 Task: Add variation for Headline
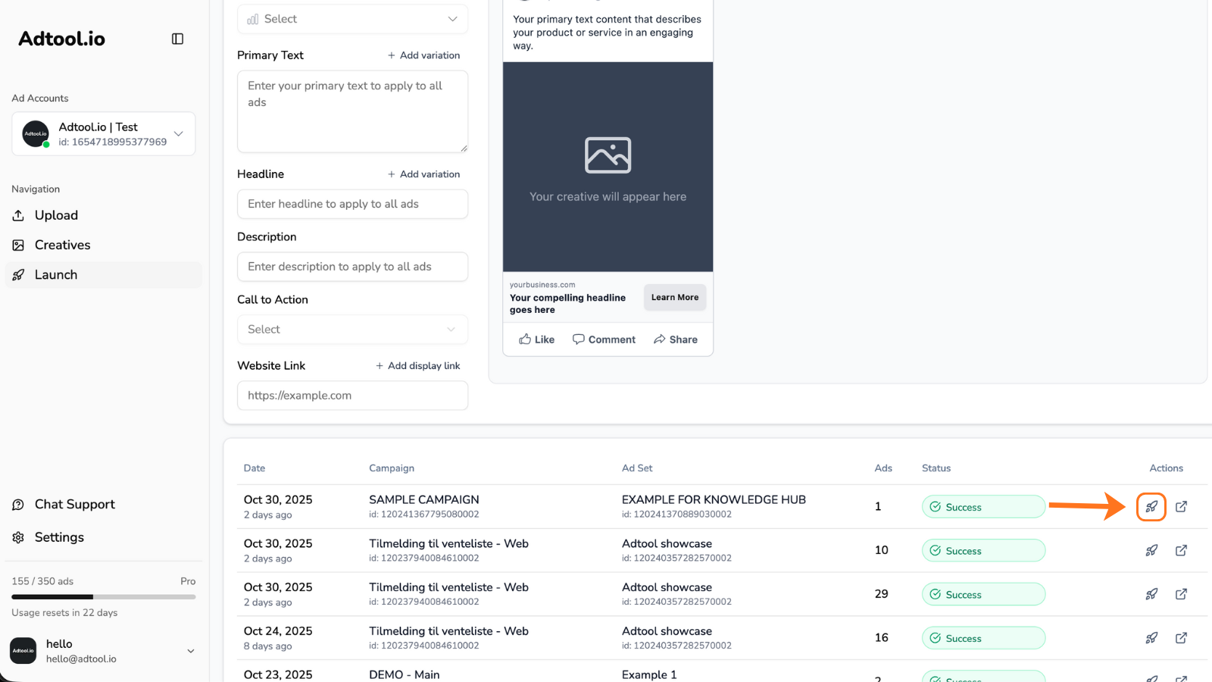tap(424, 174)
